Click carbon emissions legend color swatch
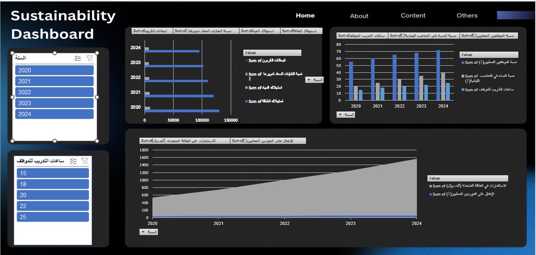This screenshot has height=255, width=536. [246, 60]
